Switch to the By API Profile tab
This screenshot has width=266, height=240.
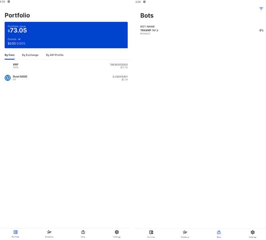coord(55,55)
